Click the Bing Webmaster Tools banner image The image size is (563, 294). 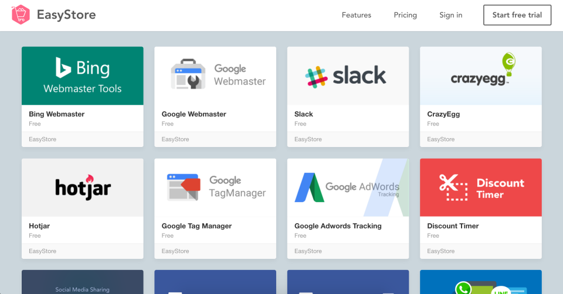pyautogui.click(x=83, y=76)
